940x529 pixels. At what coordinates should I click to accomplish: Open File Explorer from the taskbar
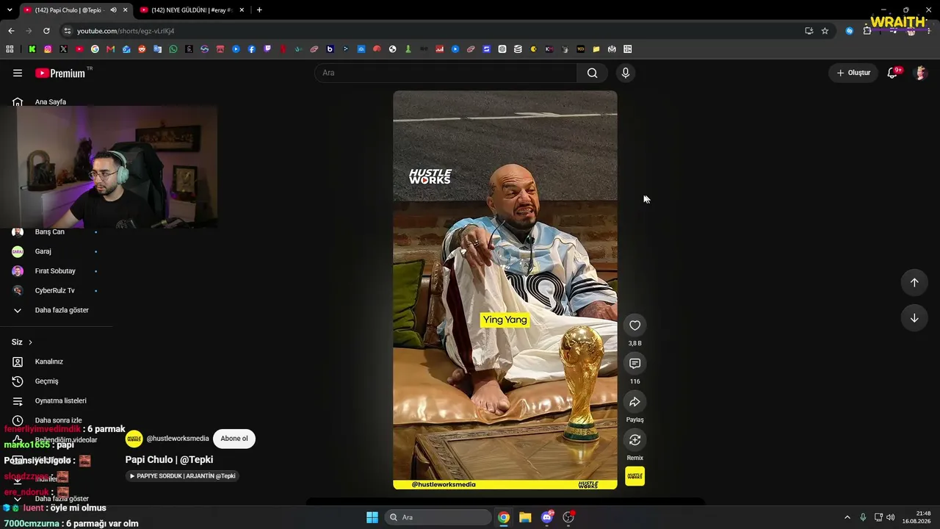[525, 517]
